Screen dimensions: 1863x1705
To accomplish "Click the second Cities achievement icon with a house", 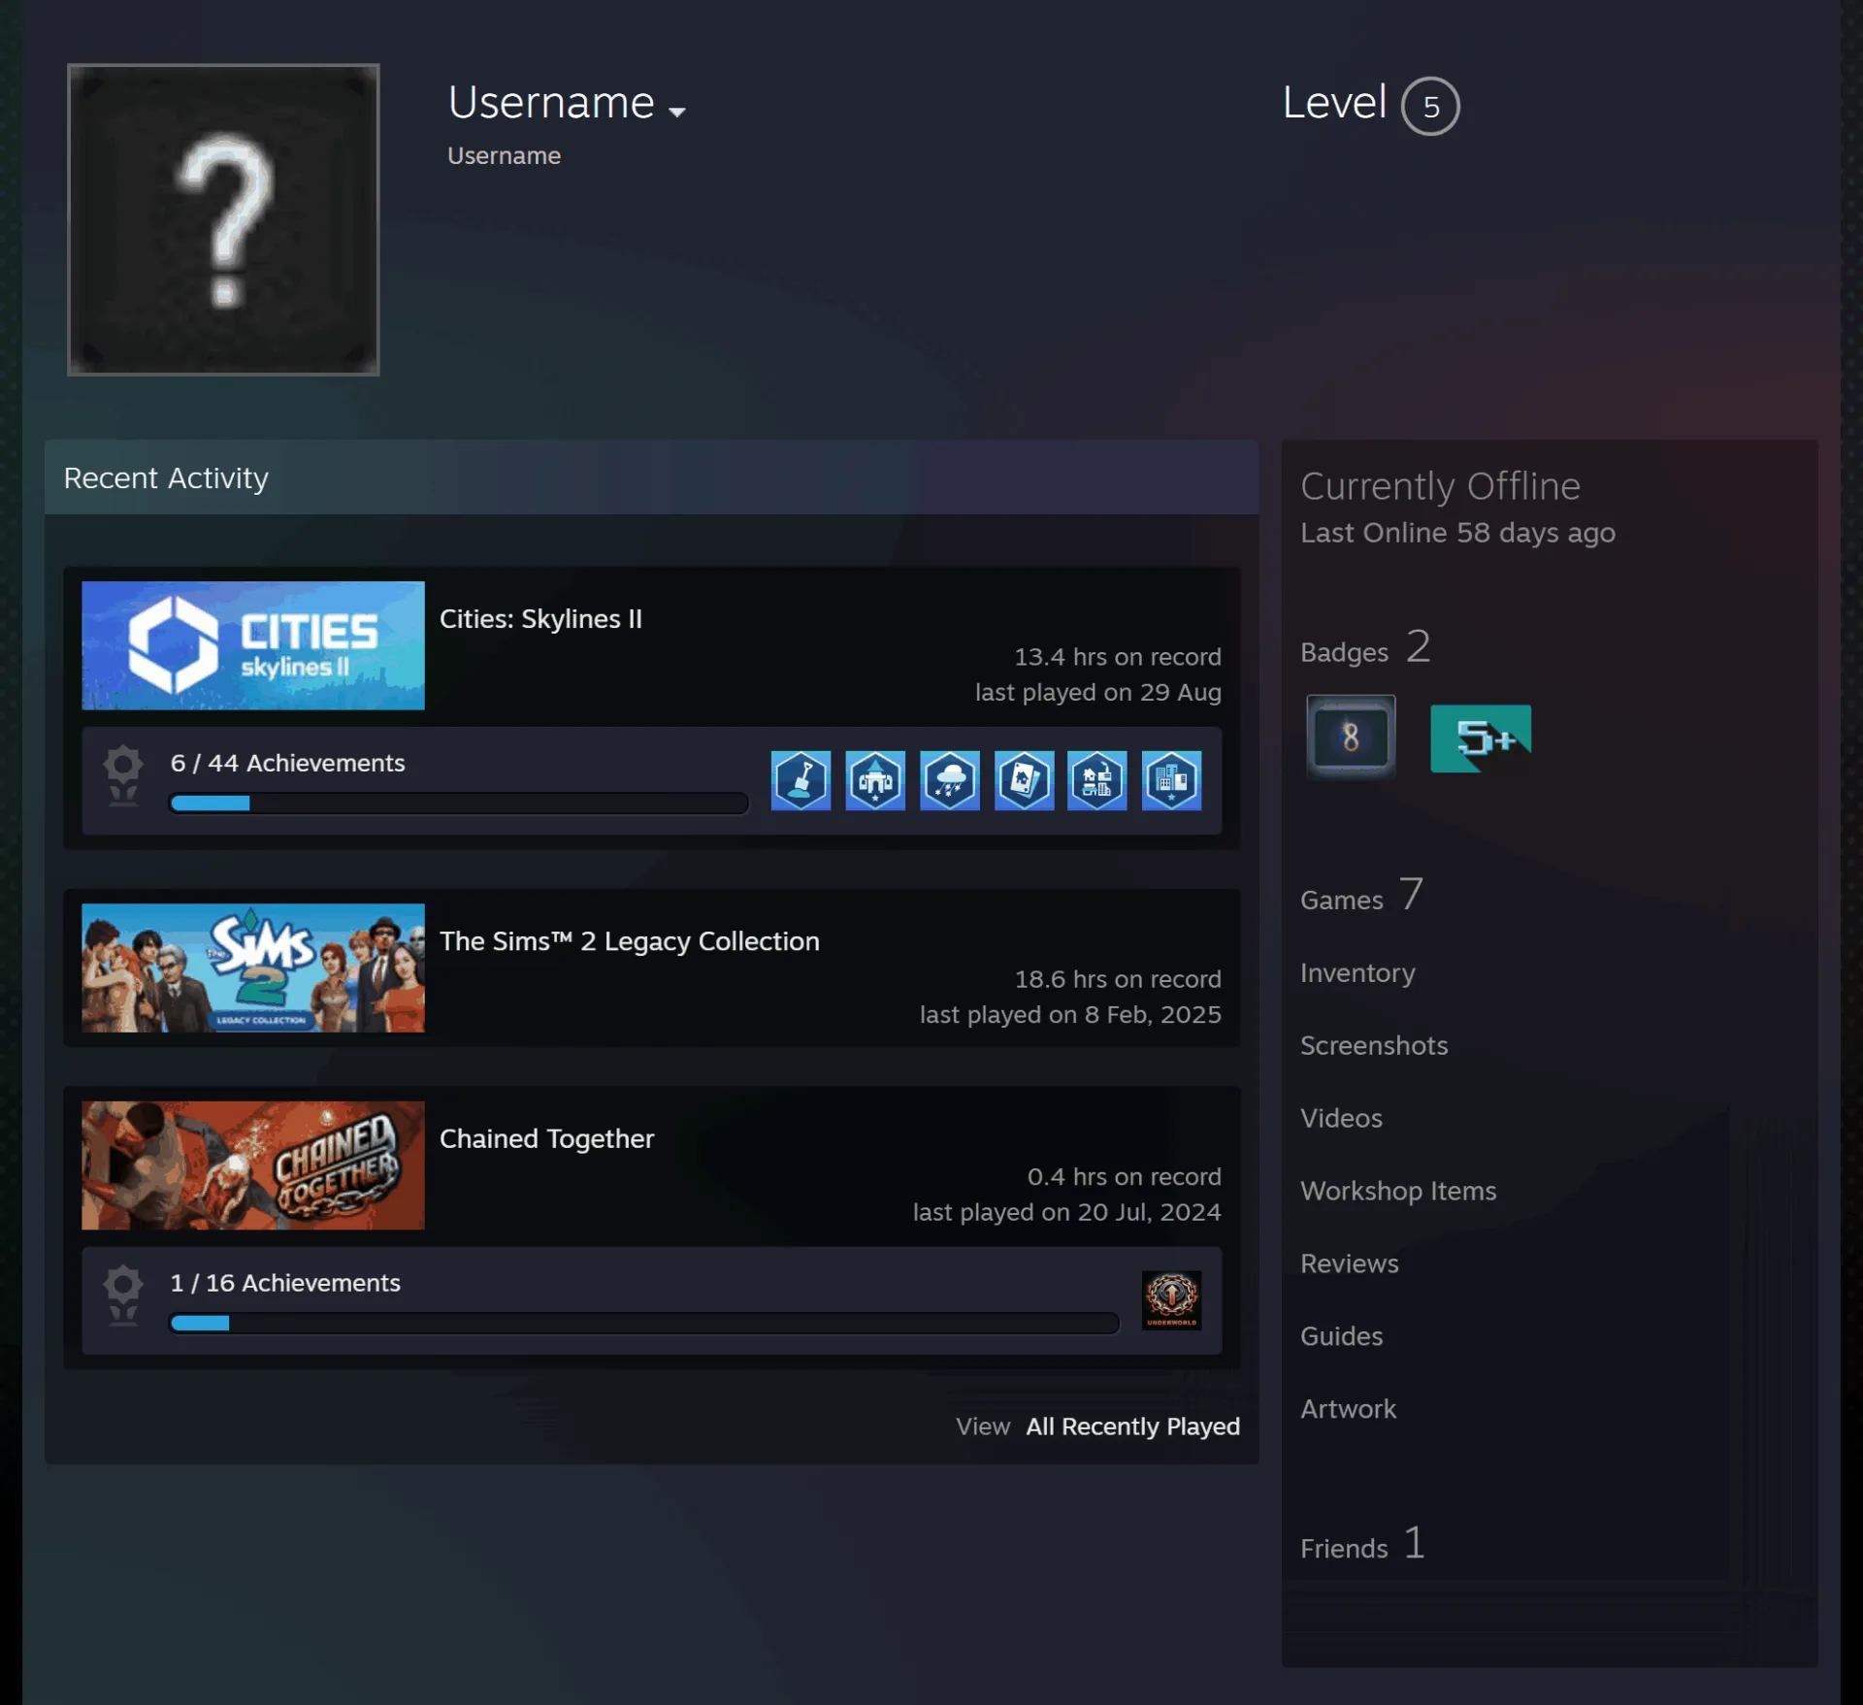I will 875,780.
